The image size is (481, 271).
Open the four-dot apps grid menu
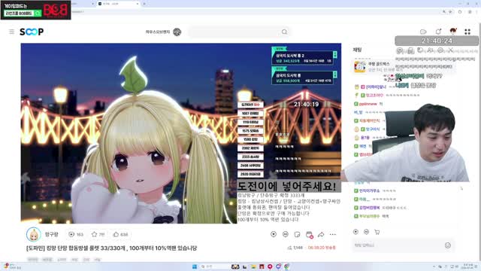tap(467, 32)
